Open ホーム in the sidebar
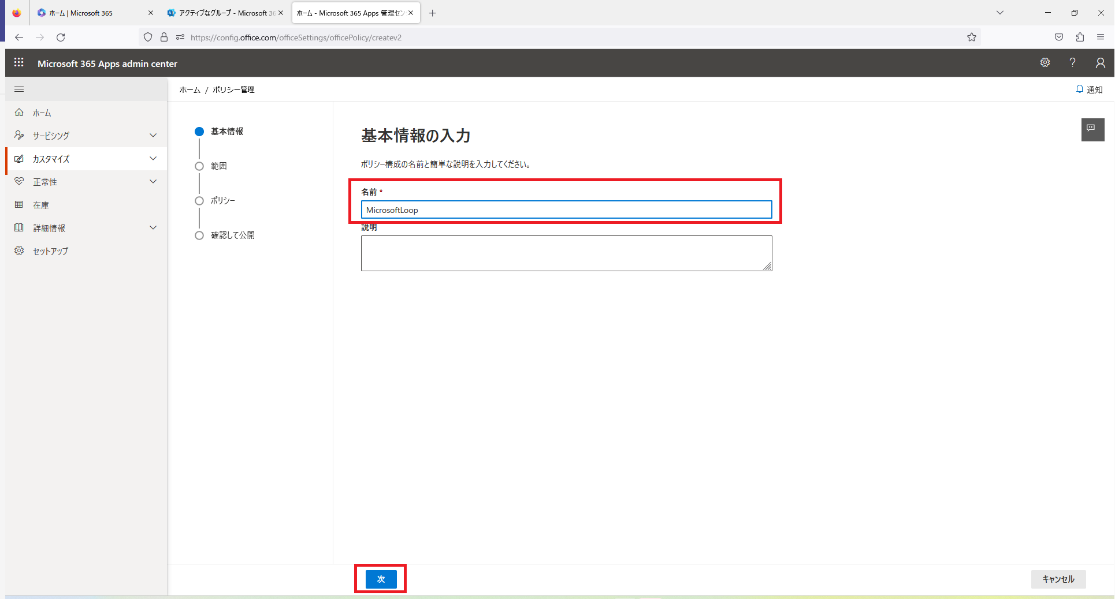 click(86, 113)
